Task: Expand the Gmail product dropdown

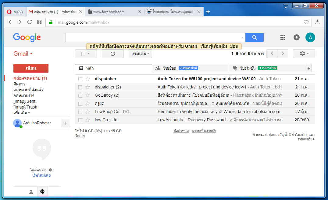Action: (23, 53)
